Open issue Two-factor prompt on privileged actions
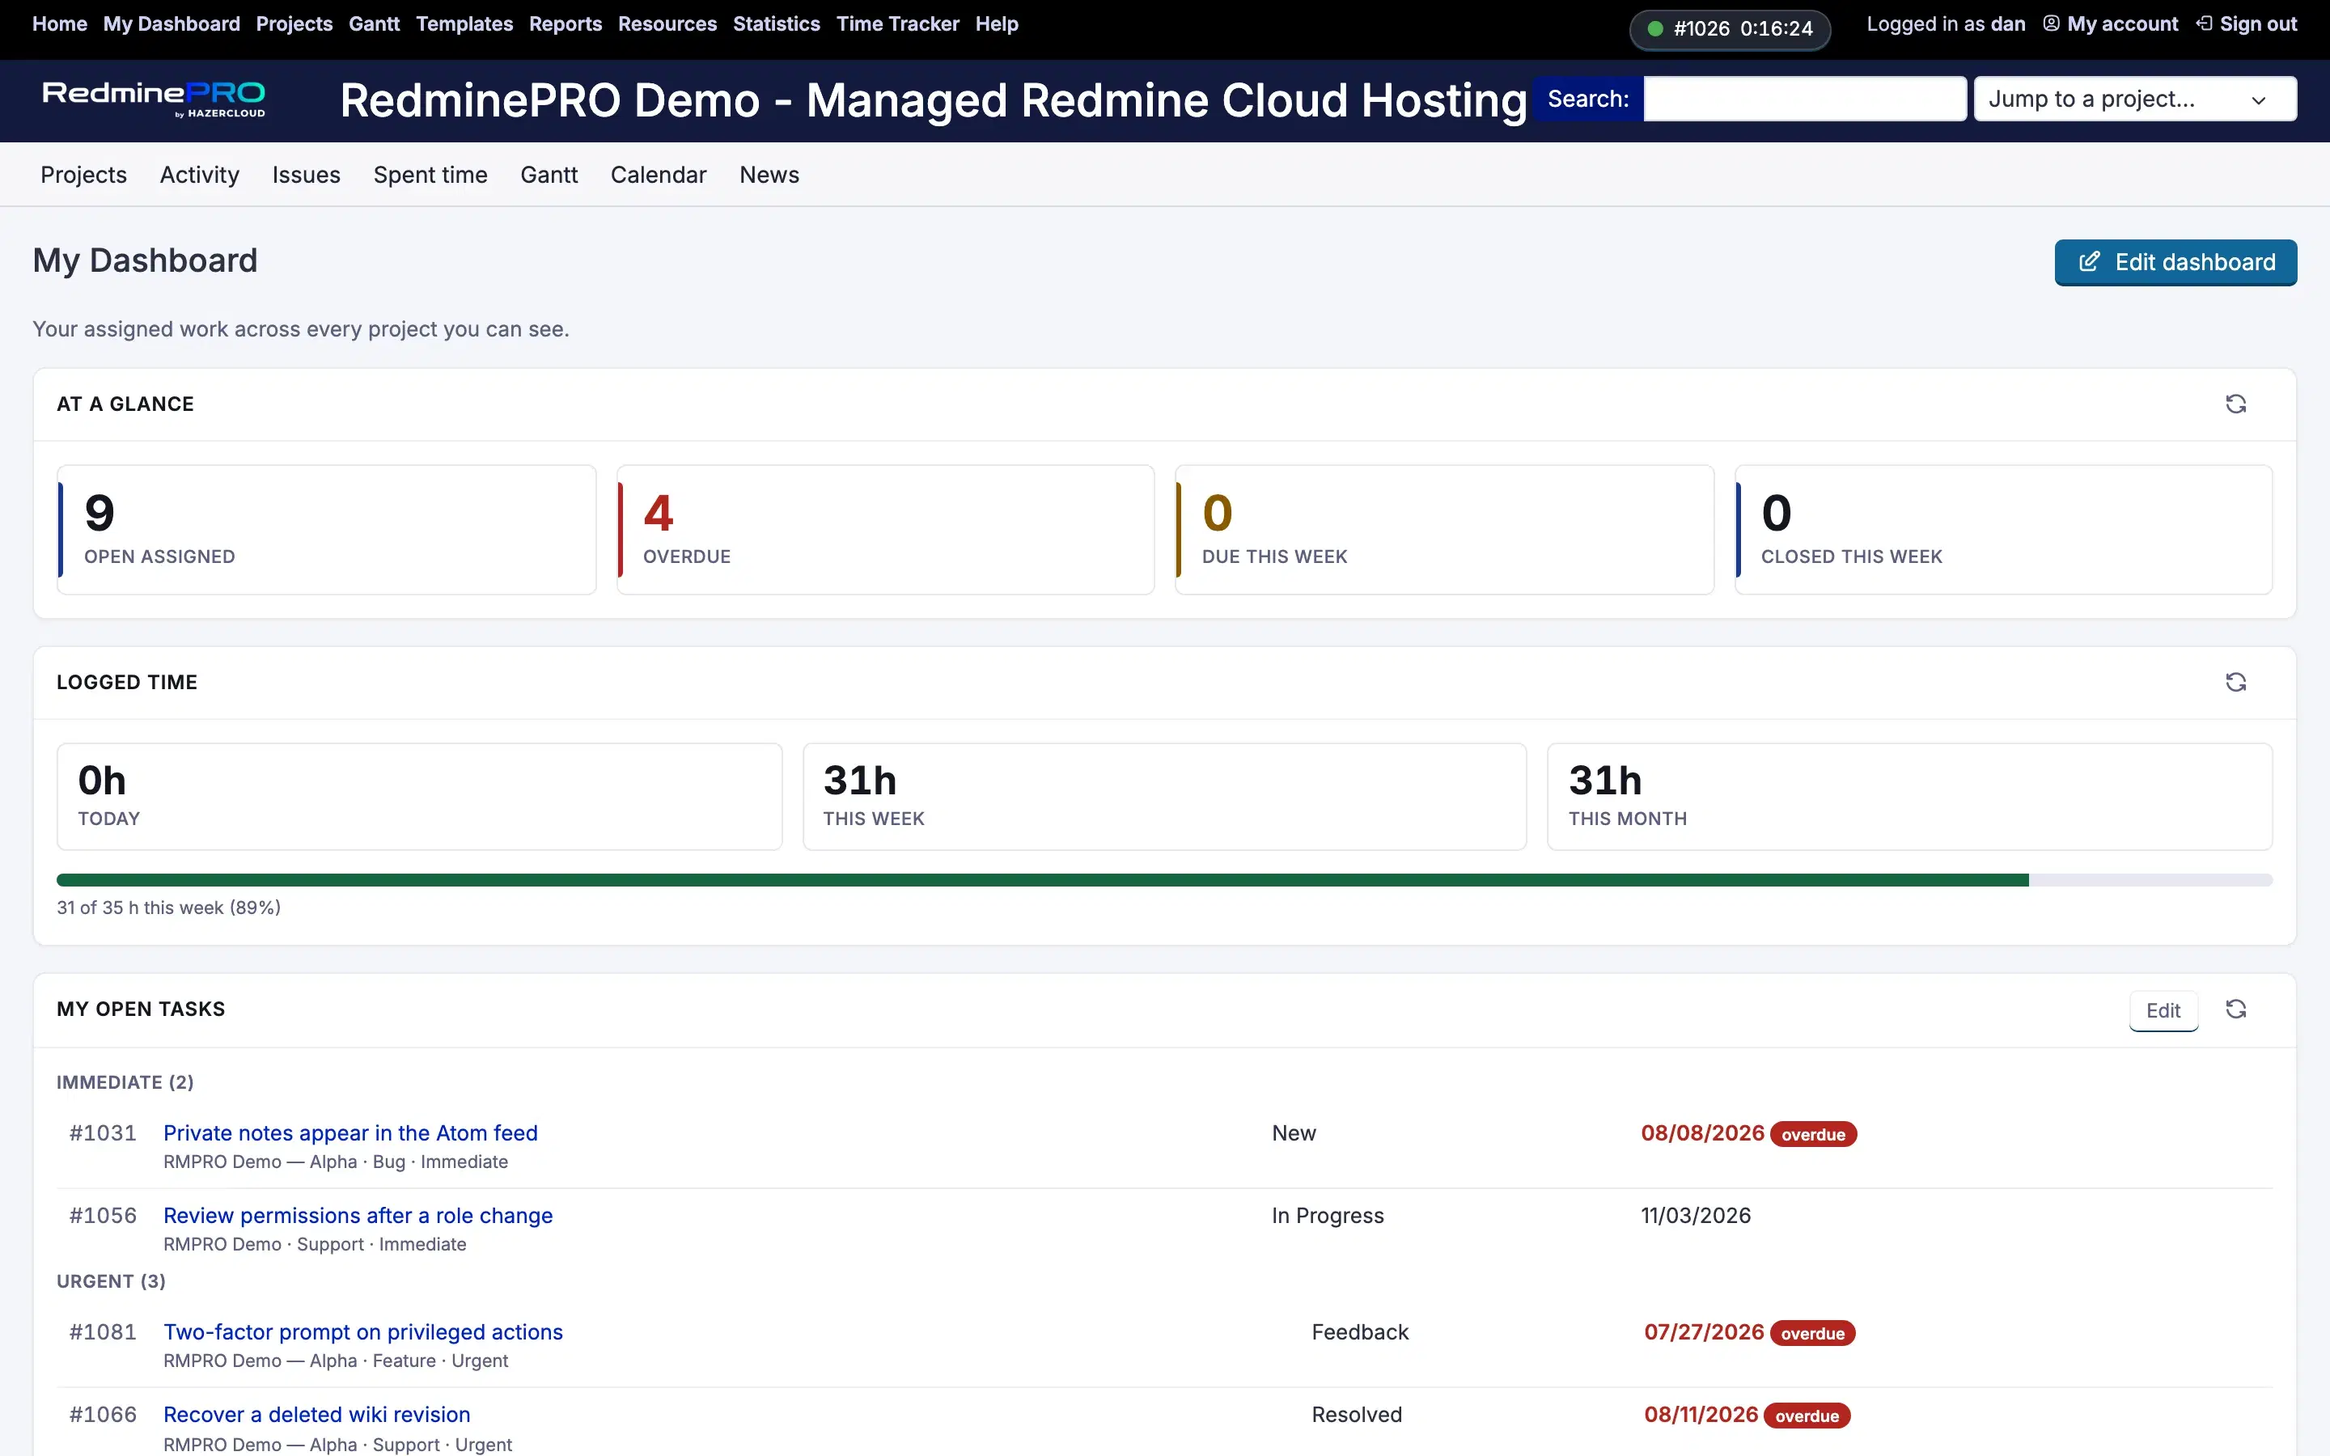2330x1456 pixels. pos(363,1333)
